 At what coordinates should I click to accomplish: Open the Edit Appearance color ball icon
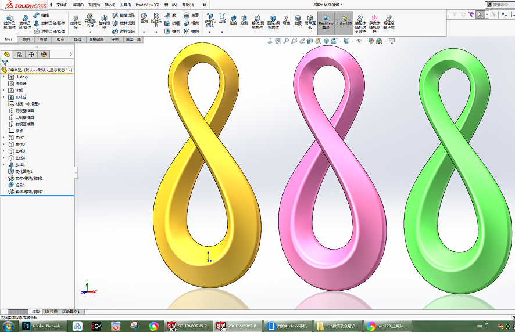[371, 41]
